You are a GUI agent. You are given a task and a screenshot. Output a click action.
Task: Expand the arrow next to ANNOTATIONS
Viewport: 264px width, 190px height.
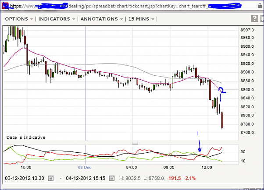[x=121, y=19]
